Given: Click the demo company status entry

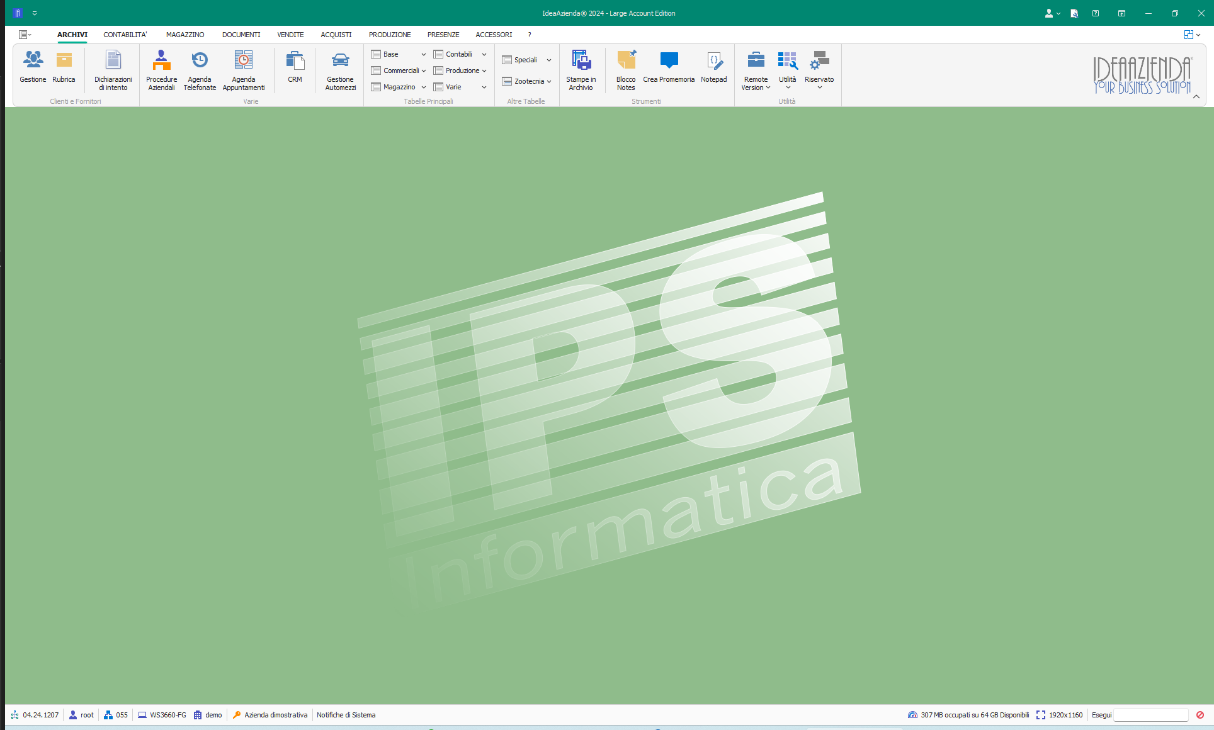Looking at the screenshot, I should [208, 715].
